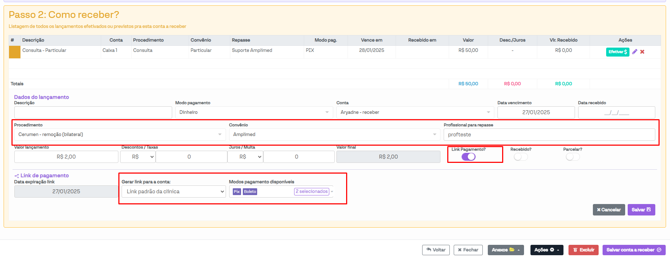Expand the Modo pagamento dropdown showing Dinheiro

tap(254, 112)
